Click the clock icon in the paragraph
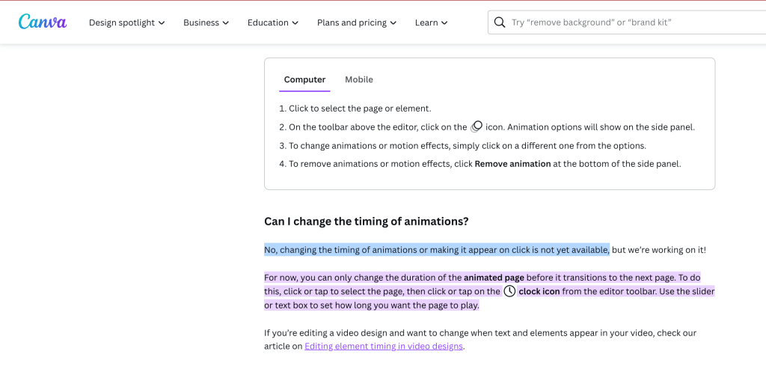 click(x=509, y=291)
